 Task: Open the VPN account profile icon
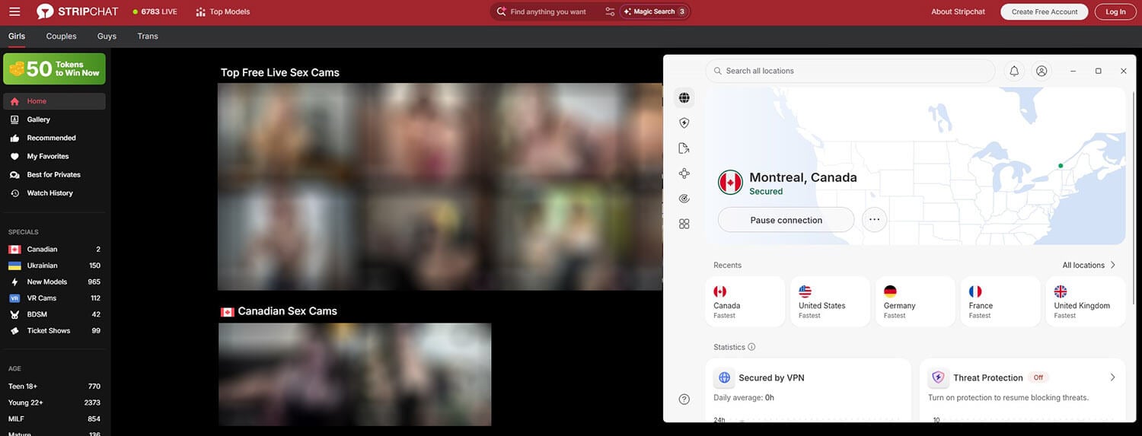tap(1042, 71)
